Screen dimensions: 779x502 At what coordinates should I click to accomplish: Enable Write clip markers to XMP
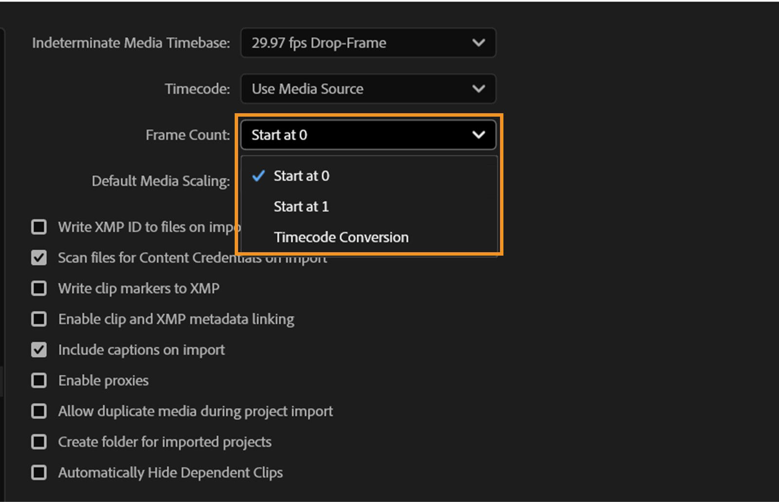[x=39, y=288]
